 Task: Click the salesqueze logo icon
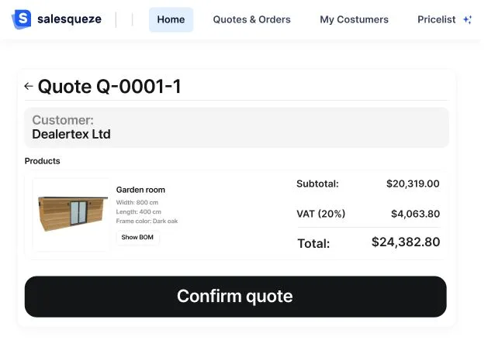click(22, 19)
